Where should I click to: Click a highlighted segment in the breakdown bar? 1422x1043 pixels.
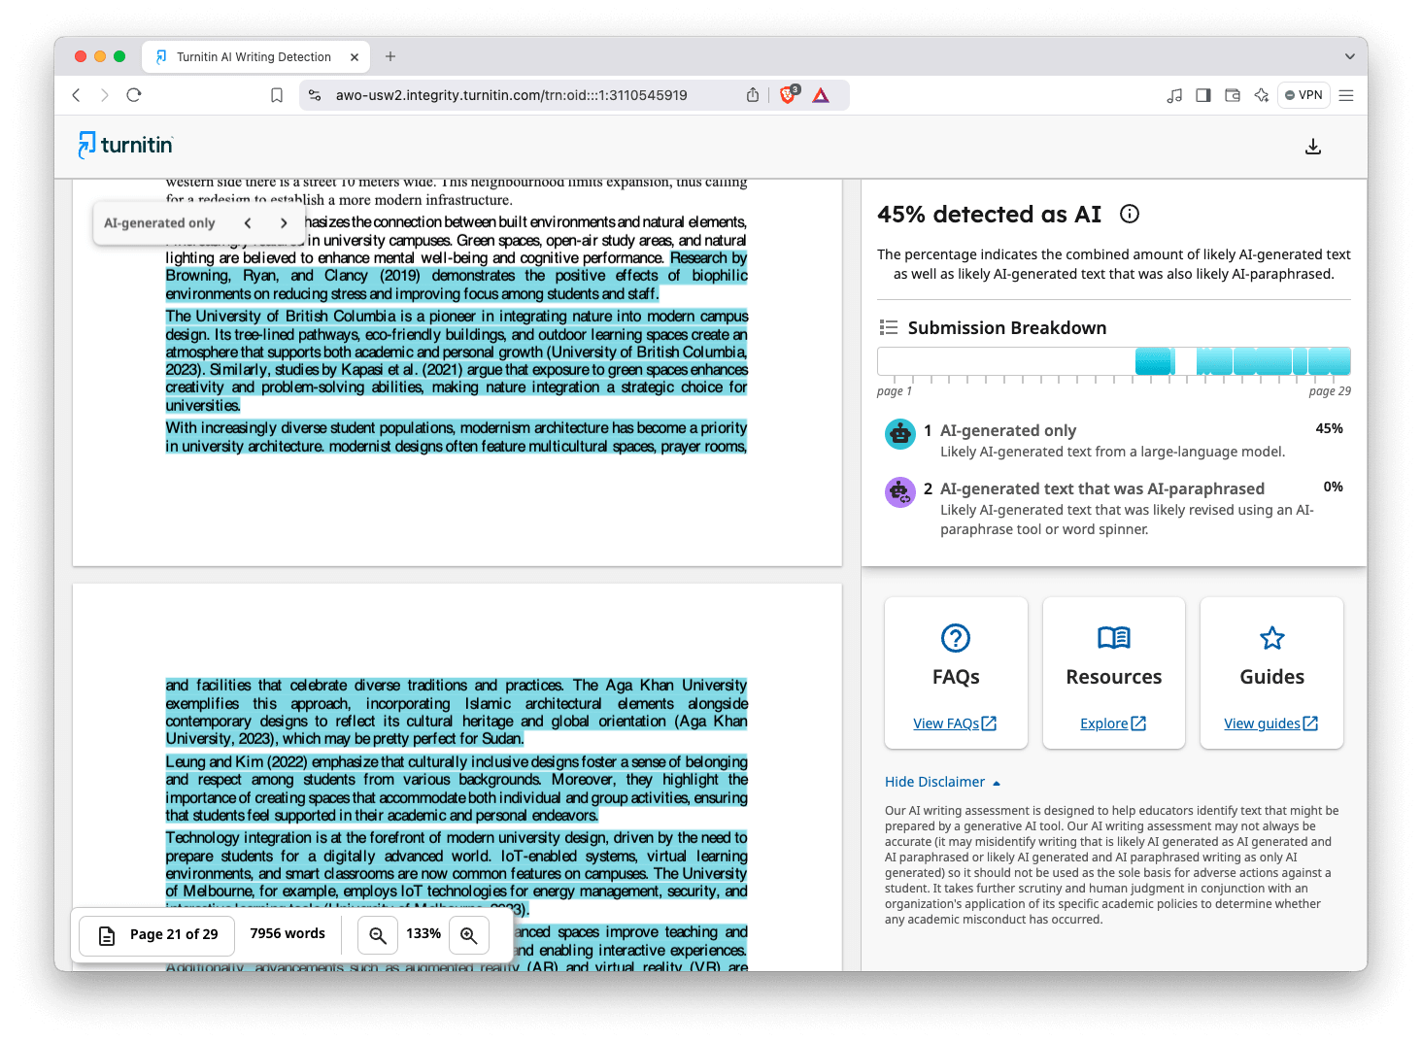click(1154, 360)
